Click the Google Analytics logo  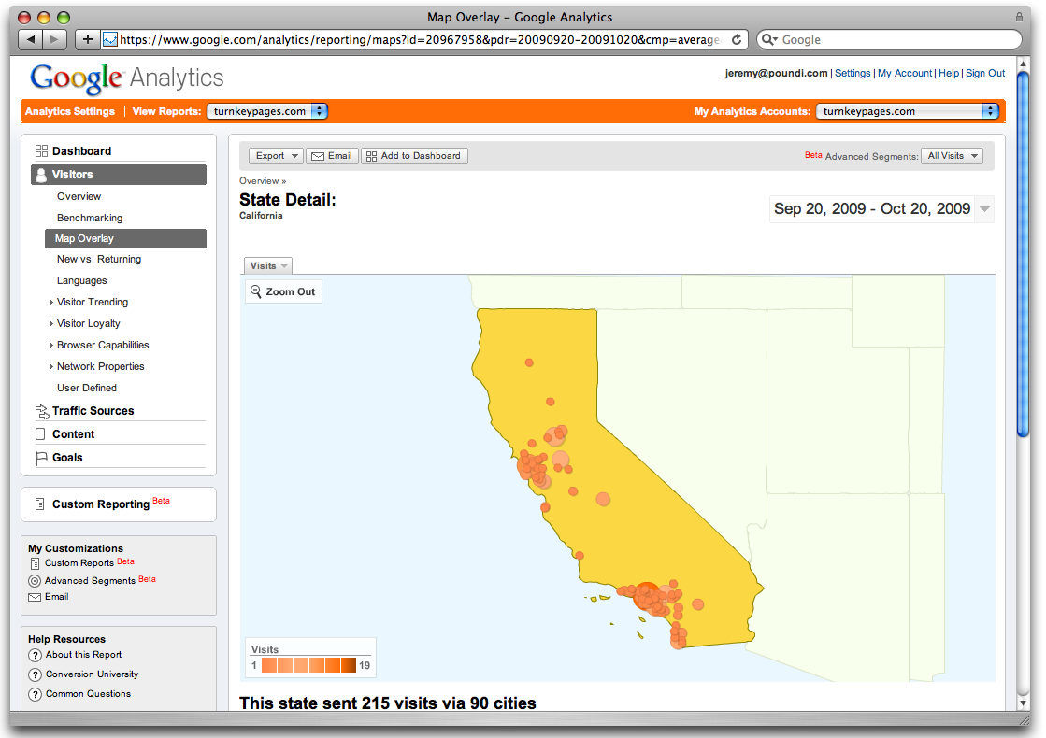pyautogui.click(x=127, y=78)
